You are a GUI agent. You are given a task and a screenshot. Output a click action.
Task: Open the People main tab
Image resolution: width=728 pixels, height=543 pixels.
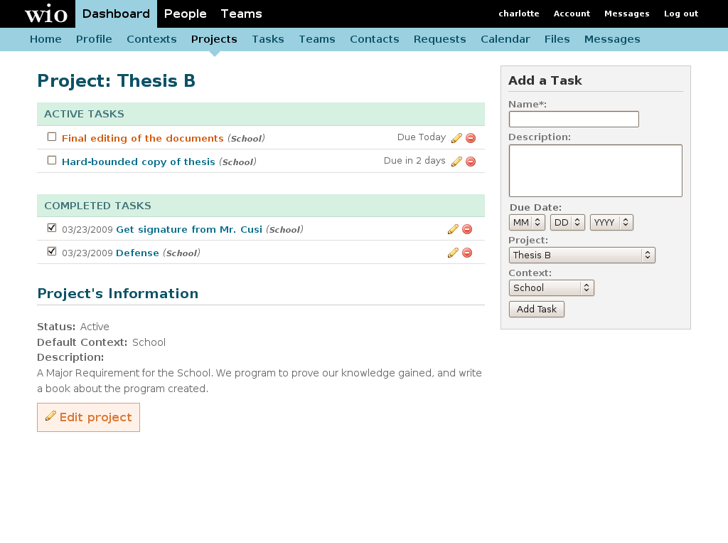click(186, 14)
